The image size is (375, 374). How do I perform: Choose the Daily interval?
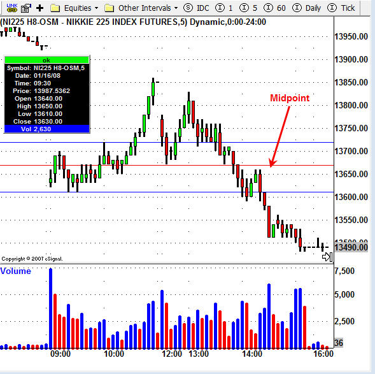(307, 8)
